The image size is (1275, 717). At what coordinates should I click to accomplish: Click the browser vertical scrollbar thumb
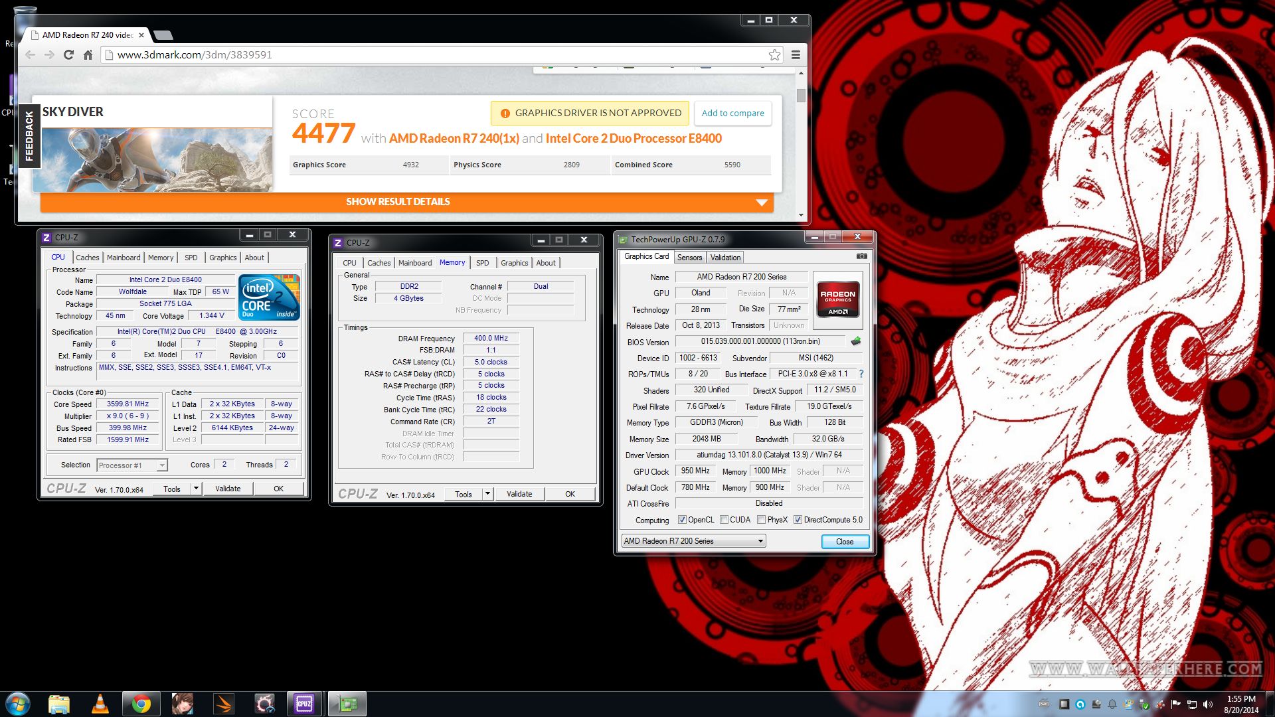click(801, 95)
